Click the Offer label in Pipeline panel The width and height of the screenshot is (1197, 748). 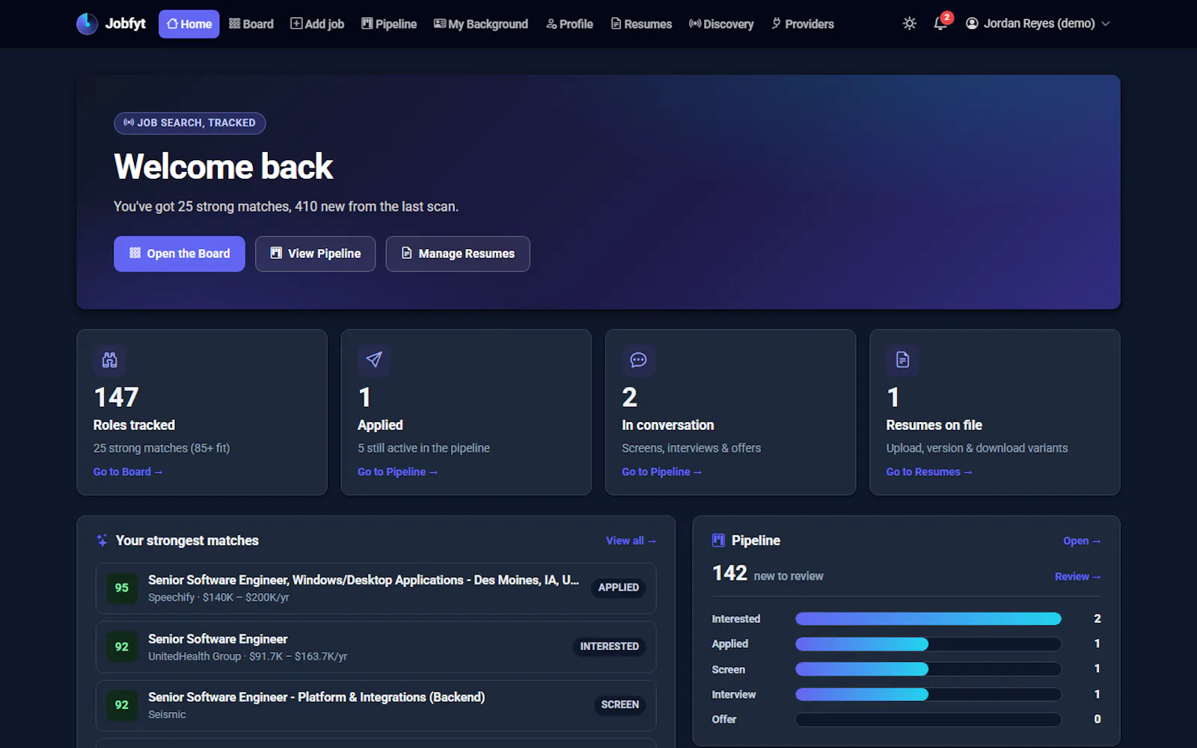pos(724,720)
